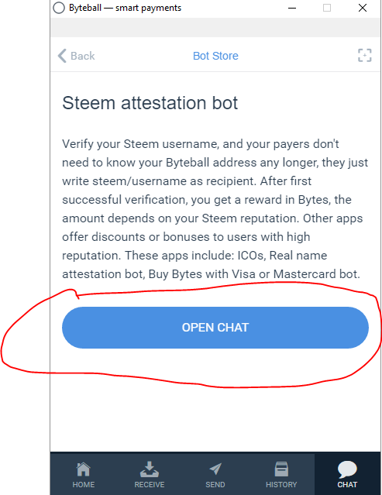This screenshot has width=382, height=495.
Task: Switch to the RECEIVE tab label
Action: [x=150, y=485]
